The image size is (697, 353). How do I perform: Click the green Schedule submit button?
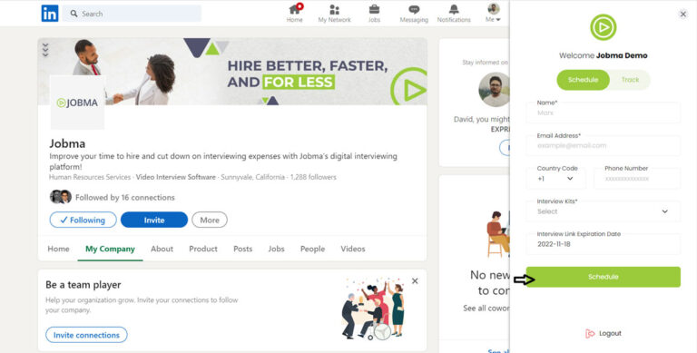[604, 277]
